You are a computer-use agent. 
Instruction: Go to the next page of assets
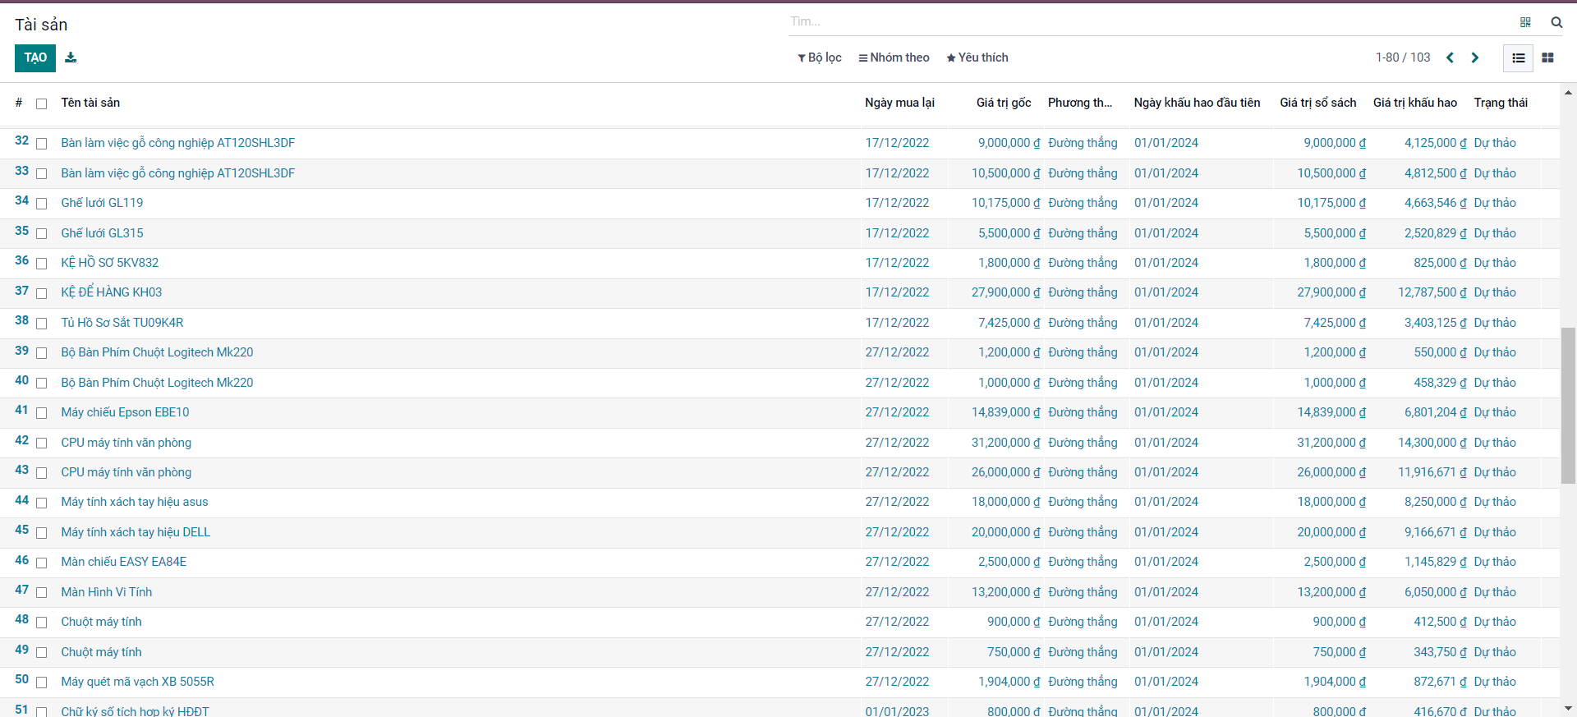[1475, 57]
